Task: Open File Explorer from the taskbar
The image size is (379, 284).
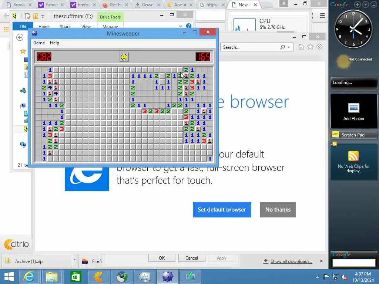Action: (x=52, y=277)
